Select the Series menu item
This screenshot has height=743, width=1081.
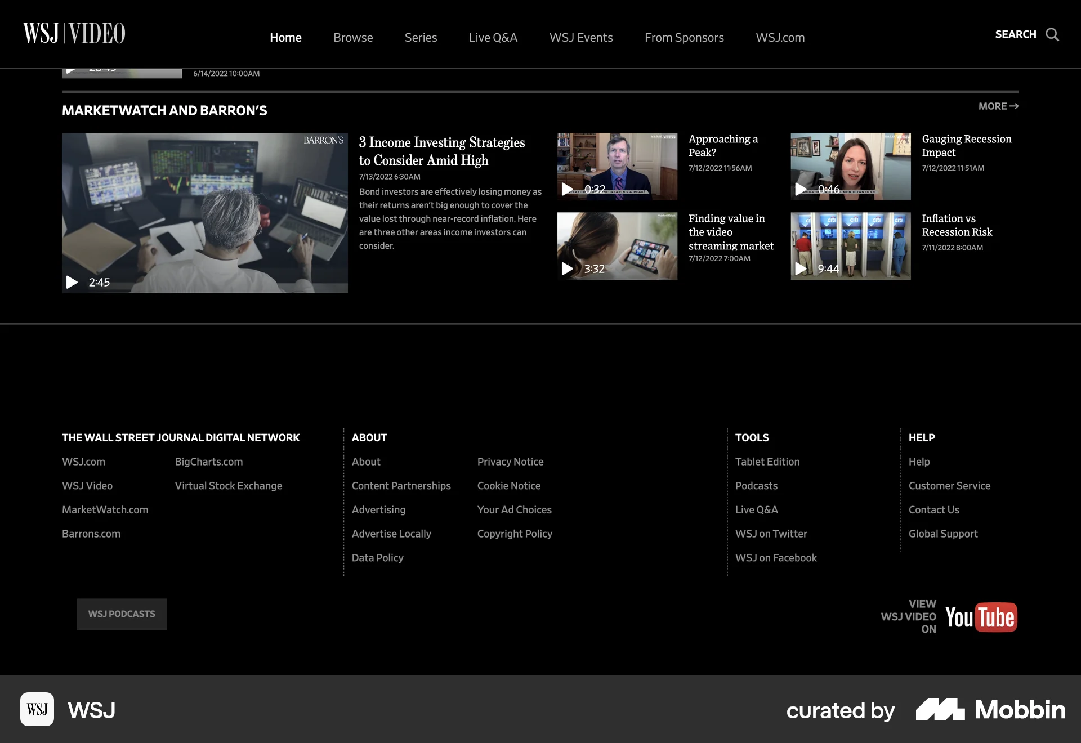pos(421,38)
